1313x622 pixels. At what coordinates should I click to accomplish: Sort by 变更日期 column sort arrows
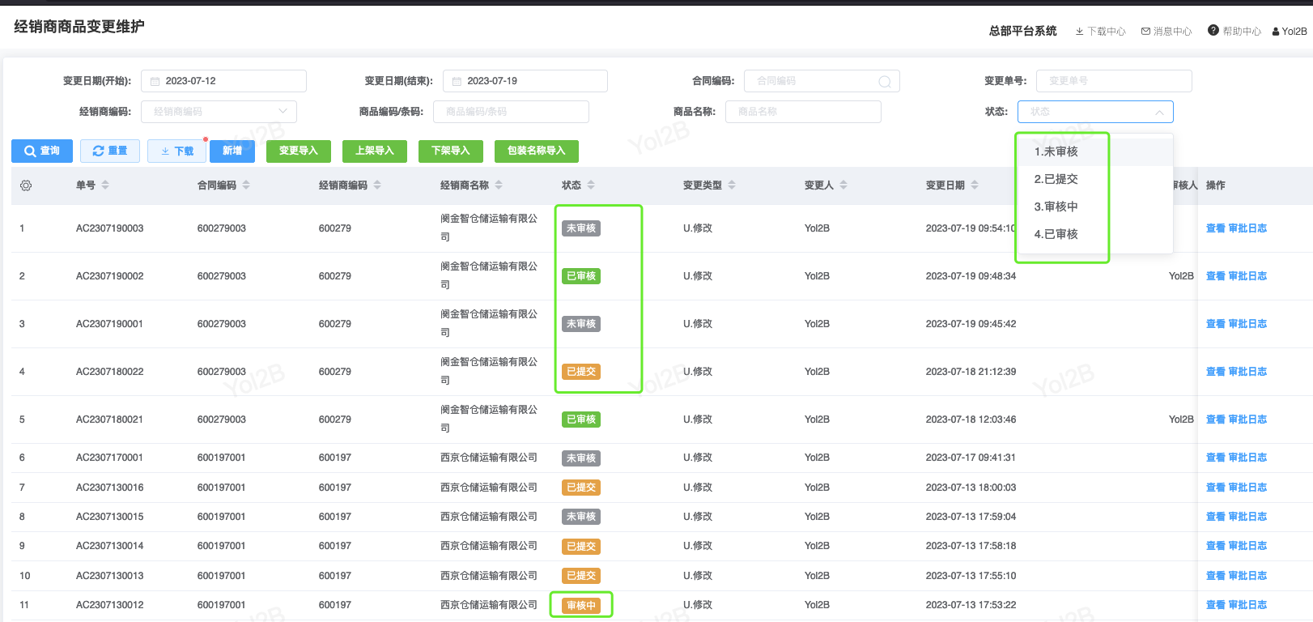[x=975, y=185]
